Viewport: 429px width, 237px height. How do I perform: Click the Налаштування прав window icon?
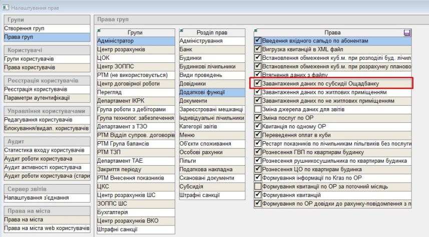click(5, 5)
